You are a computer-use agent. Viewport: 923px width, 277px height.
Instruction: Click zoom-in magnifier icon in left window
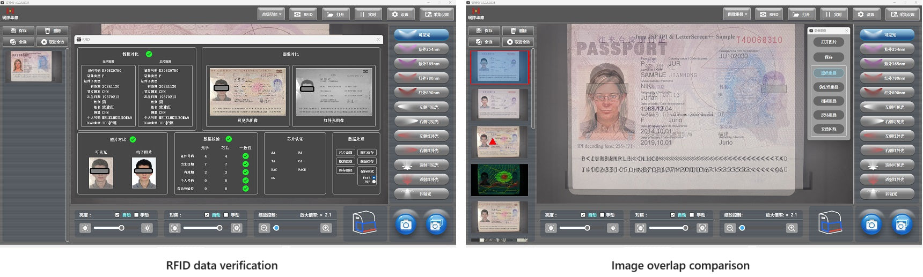click(x=326, y=228)
